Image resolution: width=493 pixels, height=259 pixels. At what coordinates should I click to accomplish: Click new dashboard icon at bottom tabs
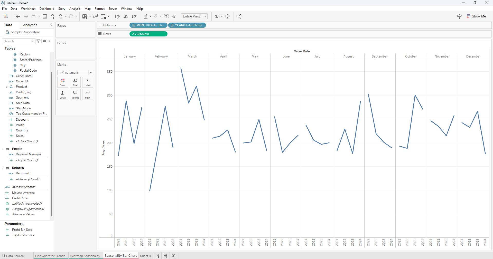point(166,256)
